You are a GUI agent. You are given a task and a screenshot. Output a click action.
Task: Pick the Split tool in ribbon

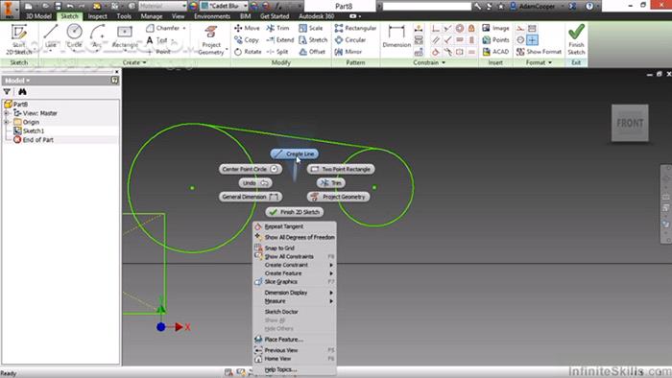pyautogui.click(x=277, y=52)
